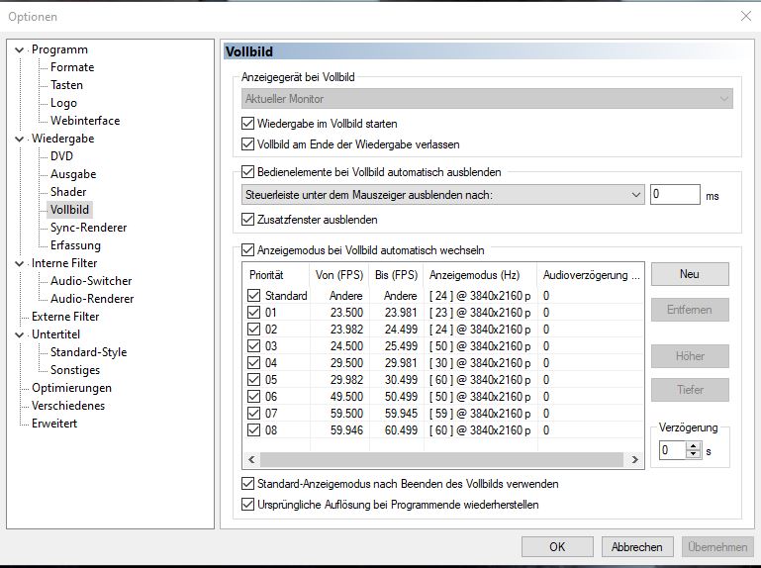This screenshot has height=568, width=761.
Task: Collapse the Interne Filter tree node
Action: click(20, 263)
